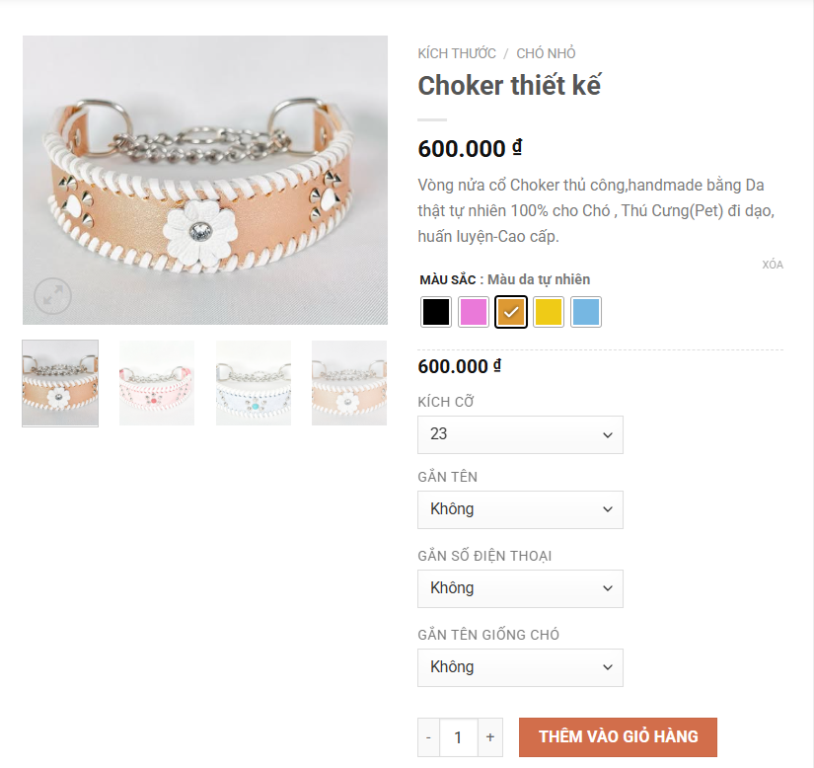Click Thêm vào giỏ hàng button
Screen dimensions: 814x768
point(618,736)
